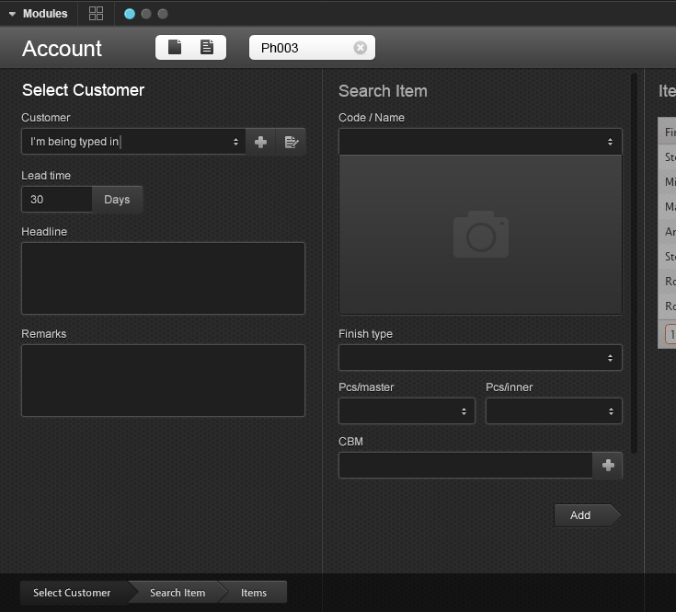Expand the Finish type dropdown
This screenshot has width=676, height=612.
point(480,358)
